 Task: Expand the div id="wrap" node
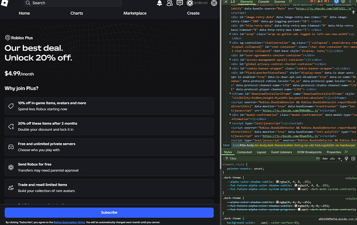click(230, 34)
